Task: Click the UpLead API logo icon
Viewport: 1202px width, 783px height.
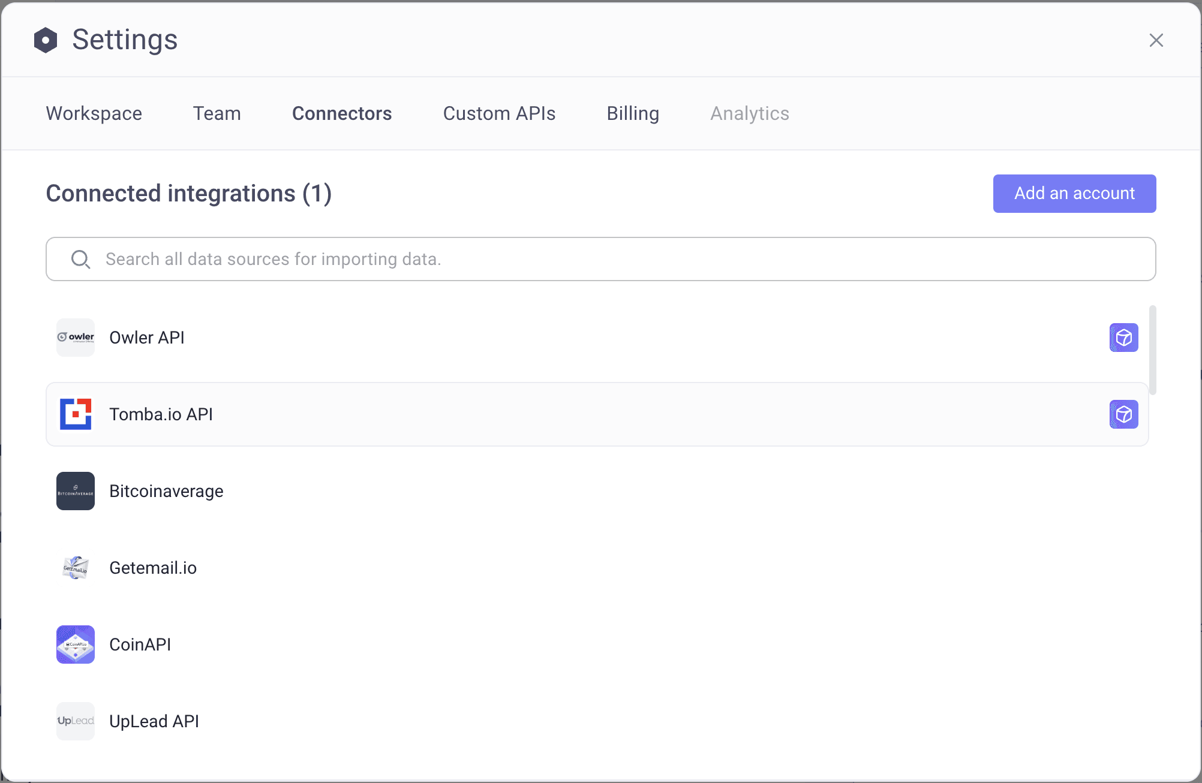Action: (x=75, y=721)
